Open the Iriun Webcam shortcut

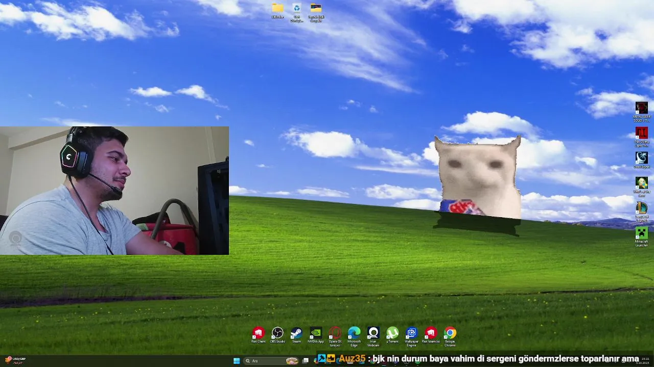[x=373, y=336]
